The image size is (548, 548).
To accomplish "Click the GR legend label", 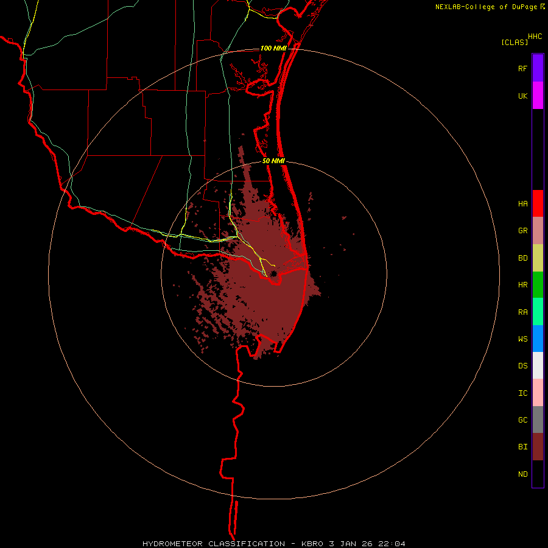I will click(x=522, y=231).
